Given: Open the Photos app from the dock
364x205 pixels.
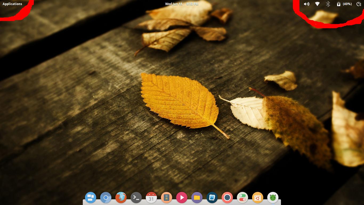Looking at the screenshot, I should 212,198.
